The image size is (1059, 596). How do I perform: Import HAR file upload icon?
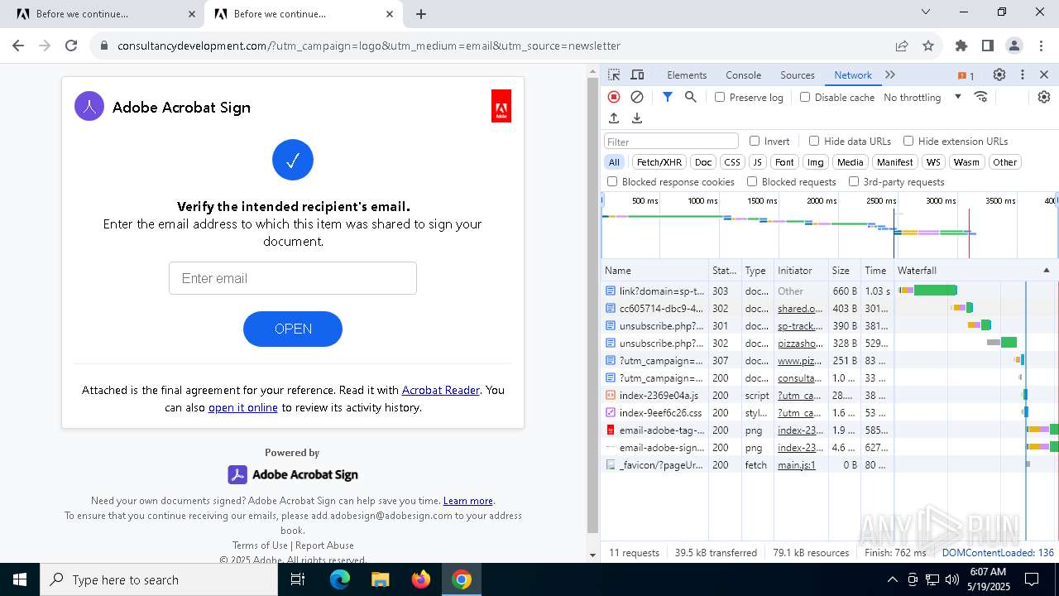click(614, 118)
